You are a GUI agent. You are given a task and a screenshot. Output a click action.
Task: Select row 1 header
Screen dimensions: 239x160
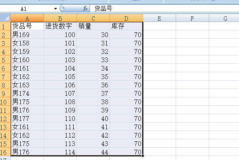click(x=5, y=26)
